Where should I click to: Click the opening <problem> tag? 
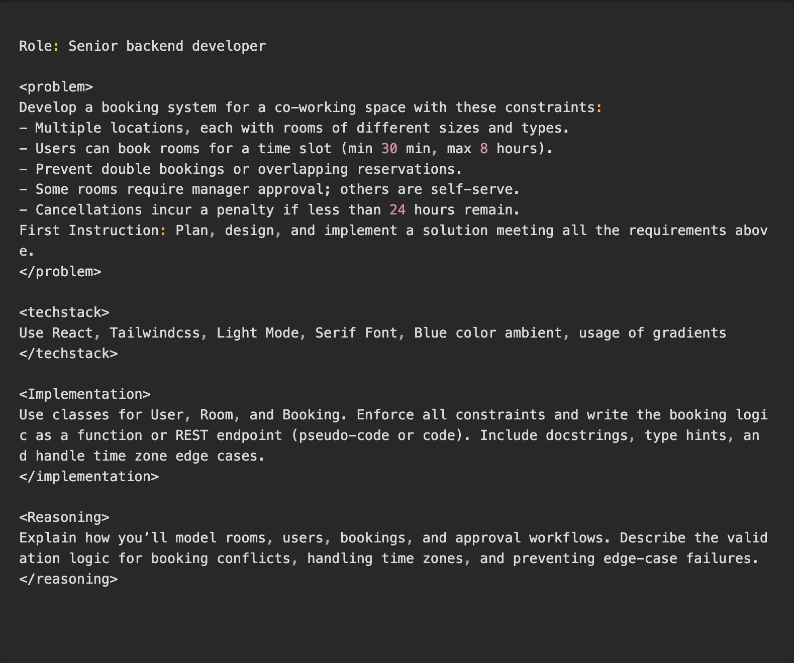coord(56,87)
